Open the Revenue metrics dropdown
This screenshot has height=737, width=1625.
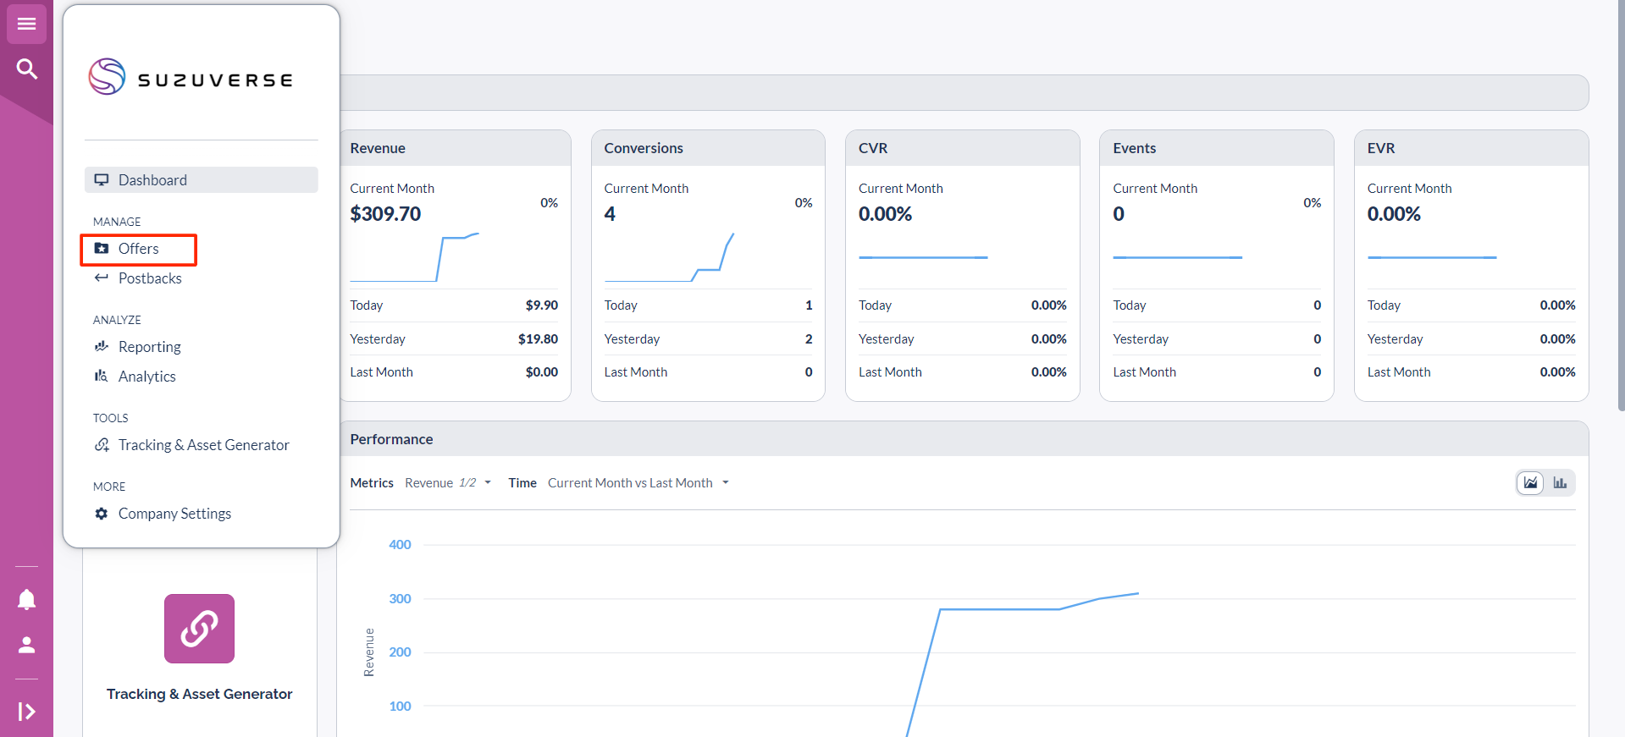[x=448, y=483]
